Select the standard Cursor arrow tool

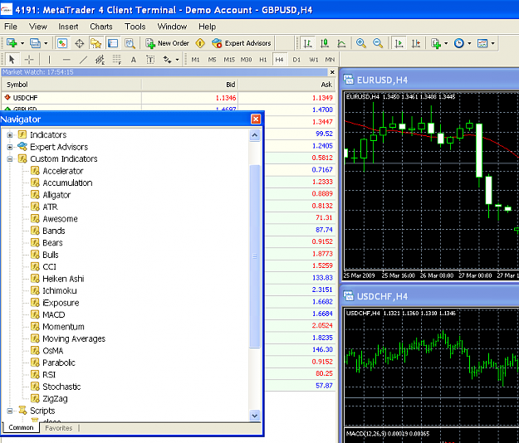coord(12,60)
